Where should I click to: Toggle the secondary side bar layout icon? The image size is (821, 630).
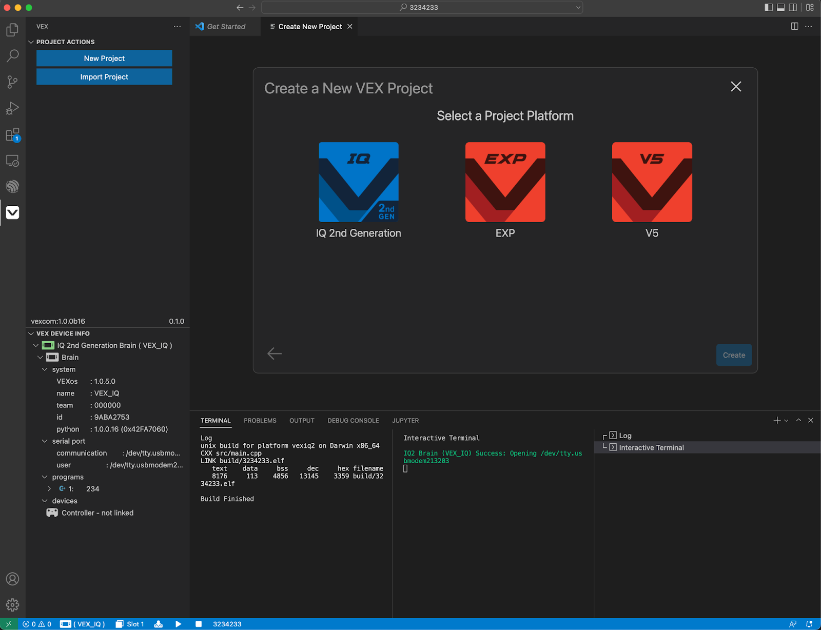tap(793, 7)
